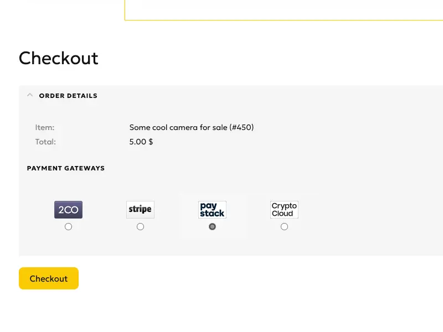Click the highlighted Paystack option card
The image size is (443, 332).
[213, 215]
